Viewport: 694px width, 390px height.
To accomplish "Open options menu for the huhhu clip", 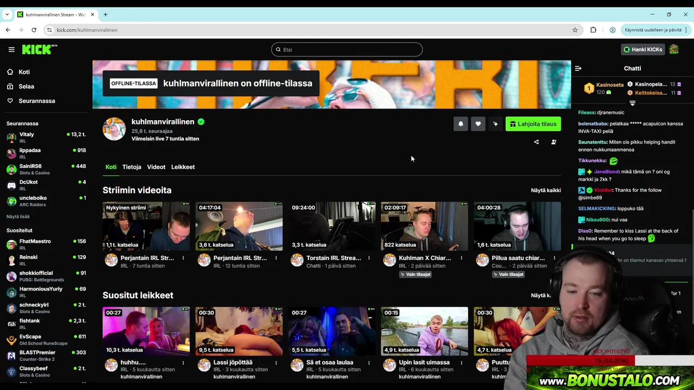I will tap(183, 363).
